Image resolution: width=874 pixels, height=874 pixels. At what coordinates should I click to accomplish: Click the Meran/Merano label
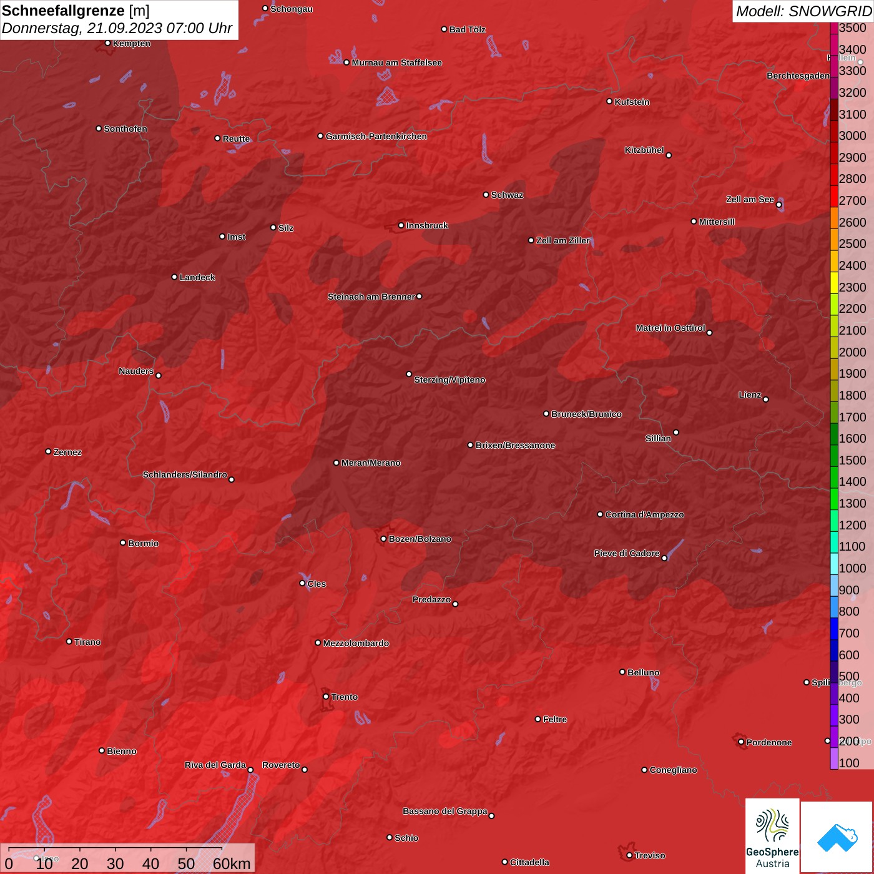point(371,463)
